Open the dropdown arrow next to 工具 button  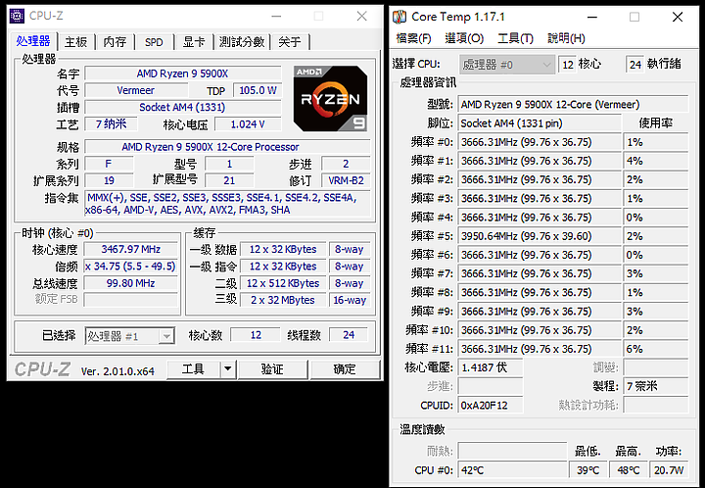[x=228, y=369]
